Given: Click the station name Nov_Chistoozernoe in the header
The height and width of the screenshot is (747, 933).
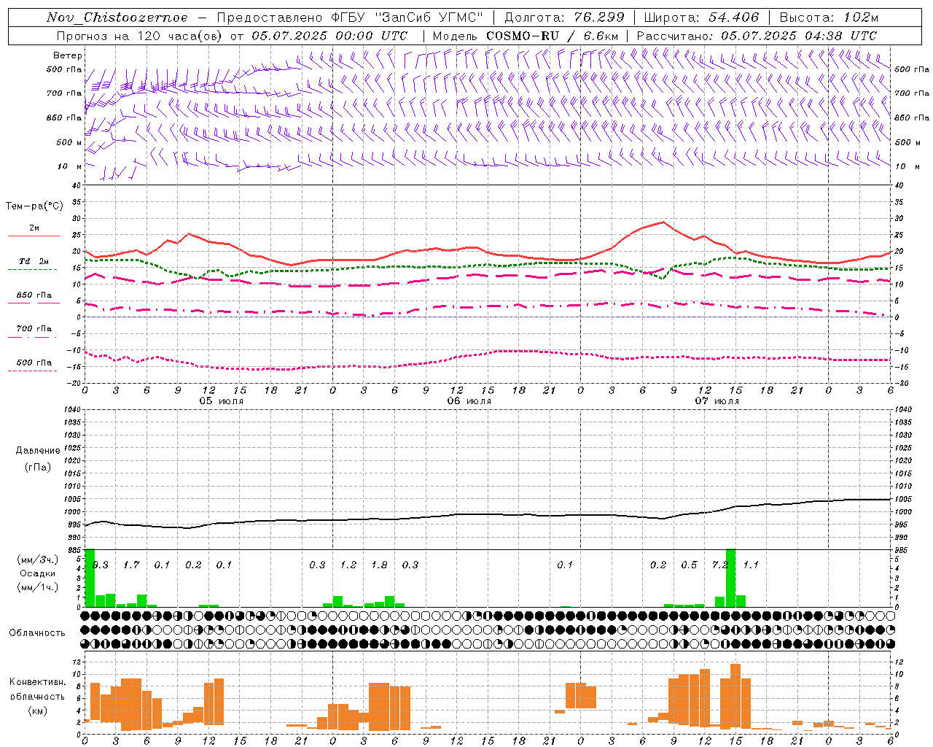Looking at the screenshot, I should (x=117, y=18).
